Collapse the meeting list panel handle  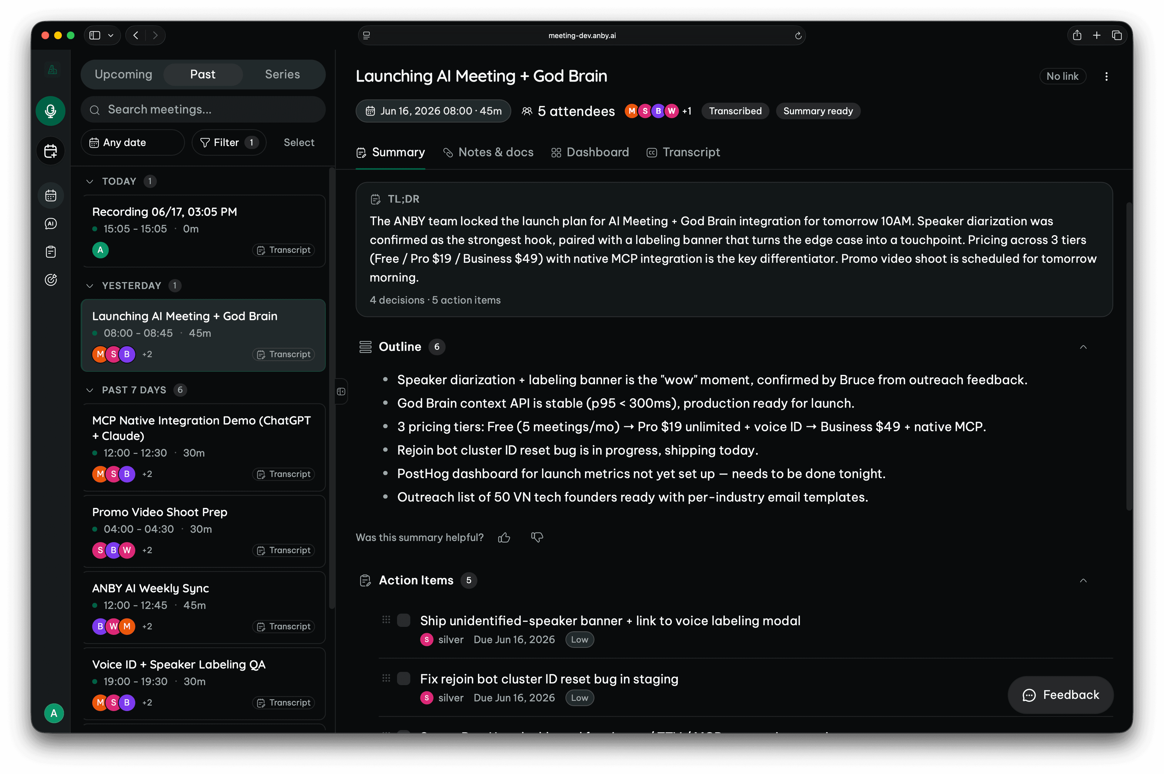tap(341, 392)
